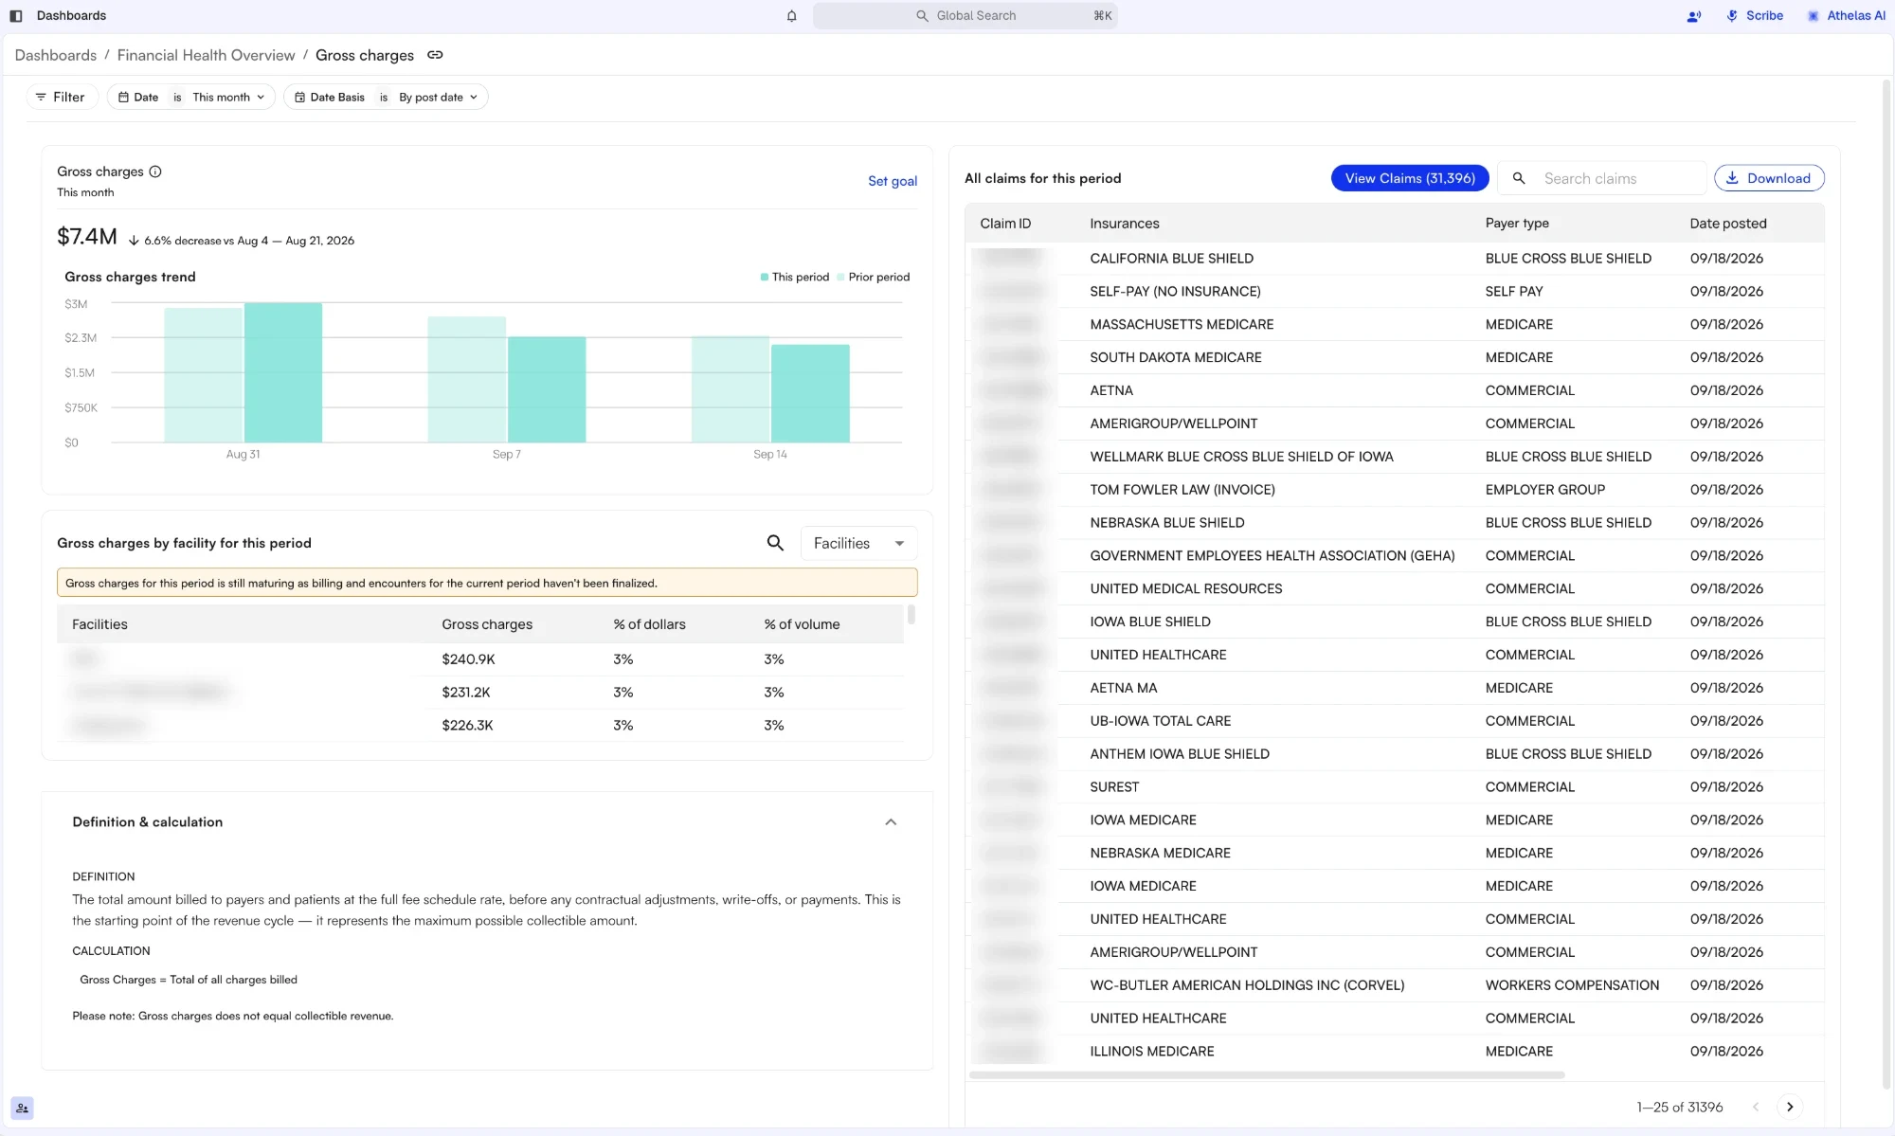Select the SELF-PAY (NO INSURANCE) claim row
Viewport: 1895px width, 1136px height.
[1395, 292]
